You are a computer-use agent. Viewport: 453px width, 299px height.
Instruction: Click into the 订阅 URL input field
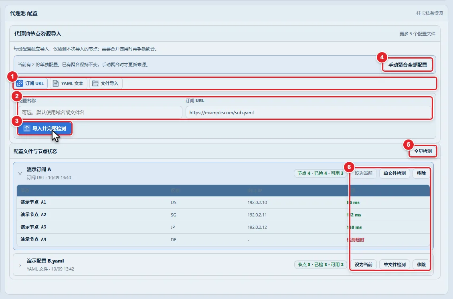point(309,112)
